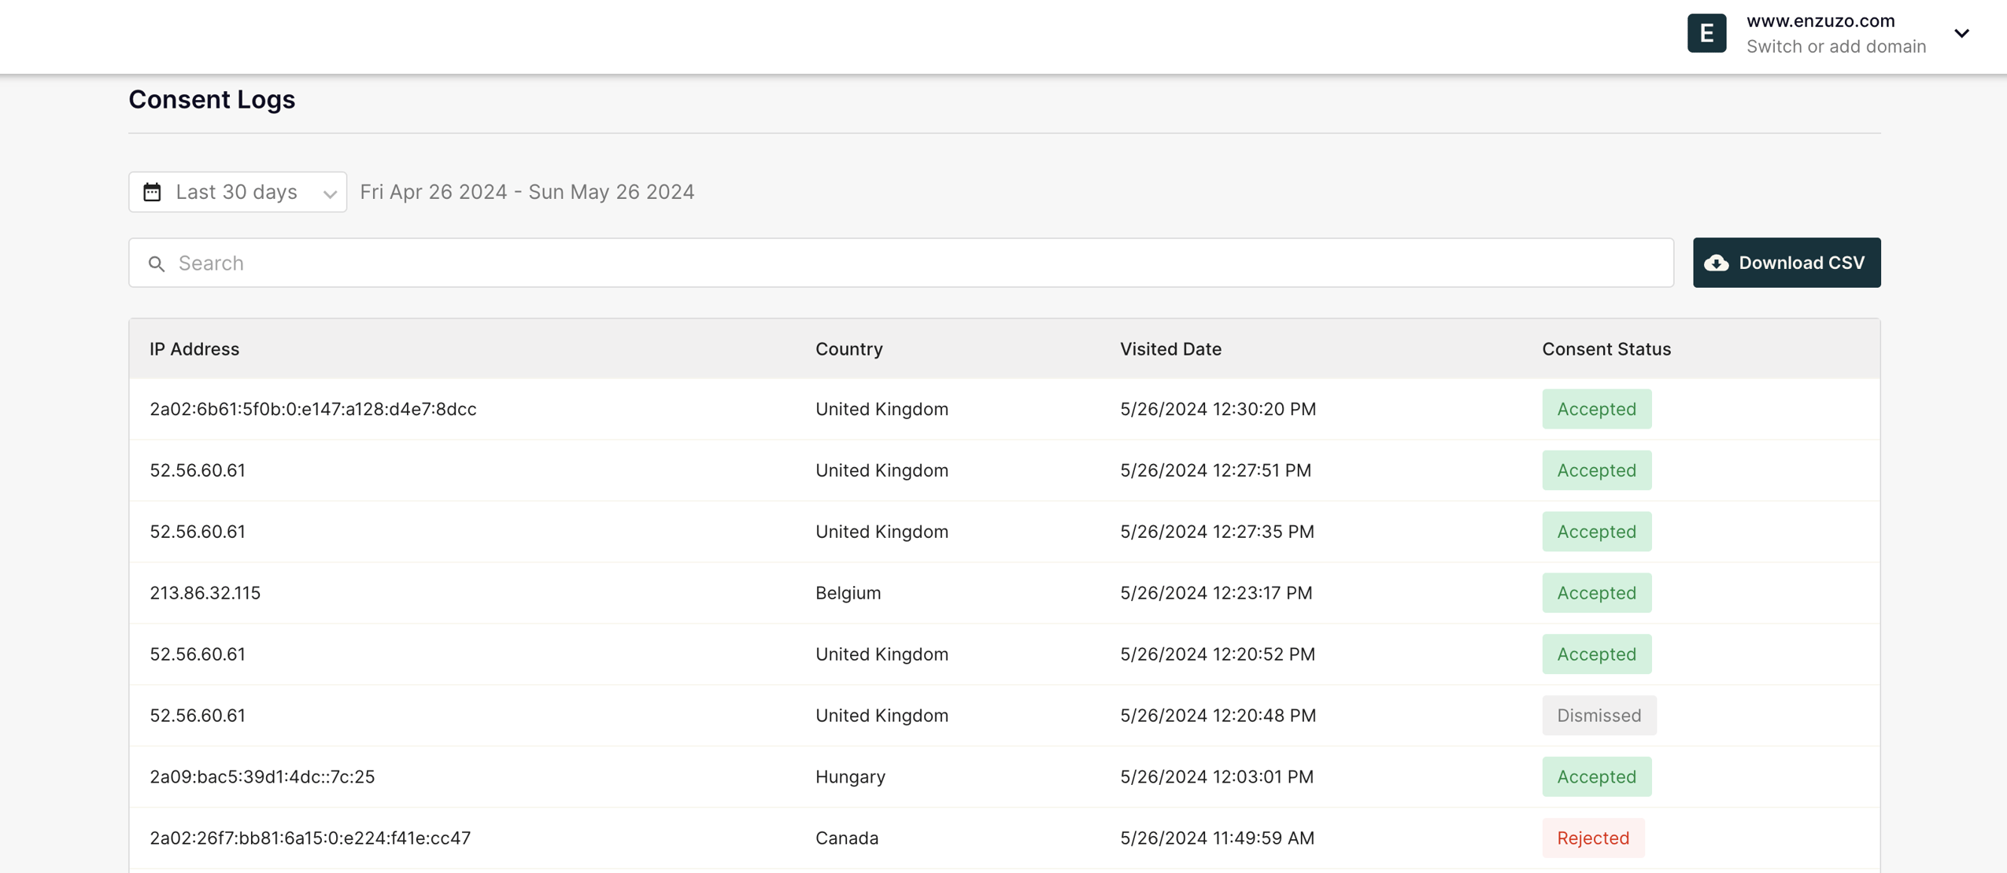
Task: Click the Enzuzo E domain logo
Action: [x=1706, y=33]
